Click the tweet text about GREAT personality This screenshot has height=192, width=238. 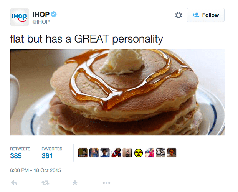point(87,39)
